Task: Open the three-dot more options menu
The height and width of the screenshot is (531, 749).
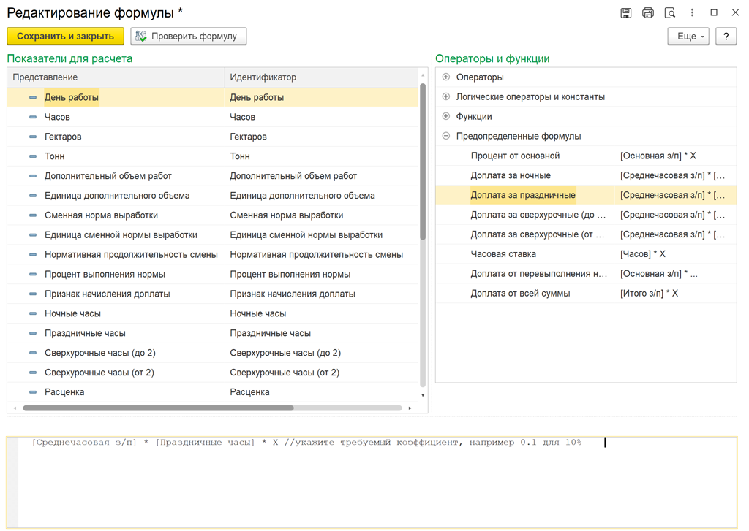Action: coord(692,13)
